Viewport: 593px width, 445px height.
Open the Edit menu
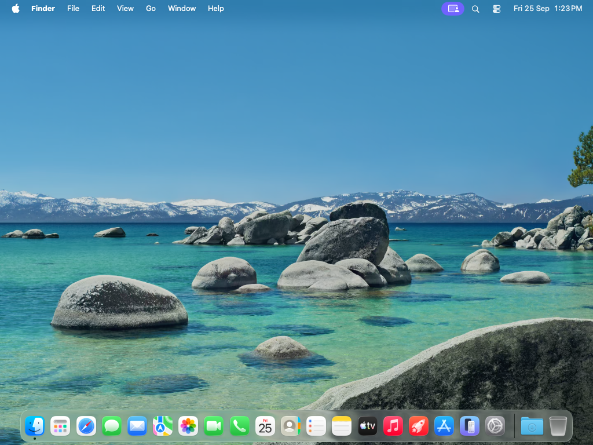[98, 8]
